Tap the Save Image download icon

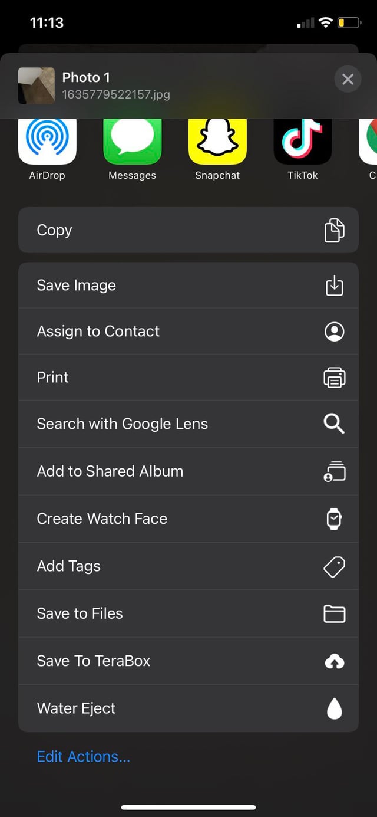pyautogui.click(x=334, y=286)
